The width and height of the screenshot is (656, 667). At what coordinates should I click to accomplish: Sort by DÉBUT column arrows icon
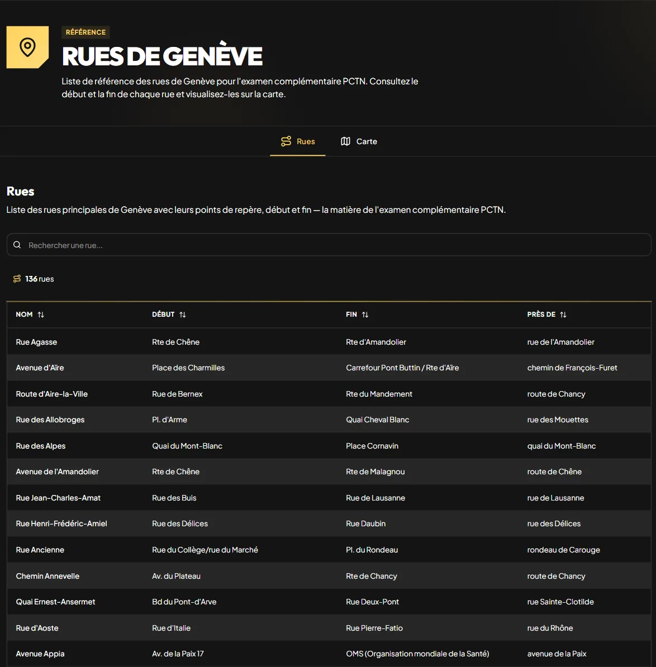coord(183,315)
